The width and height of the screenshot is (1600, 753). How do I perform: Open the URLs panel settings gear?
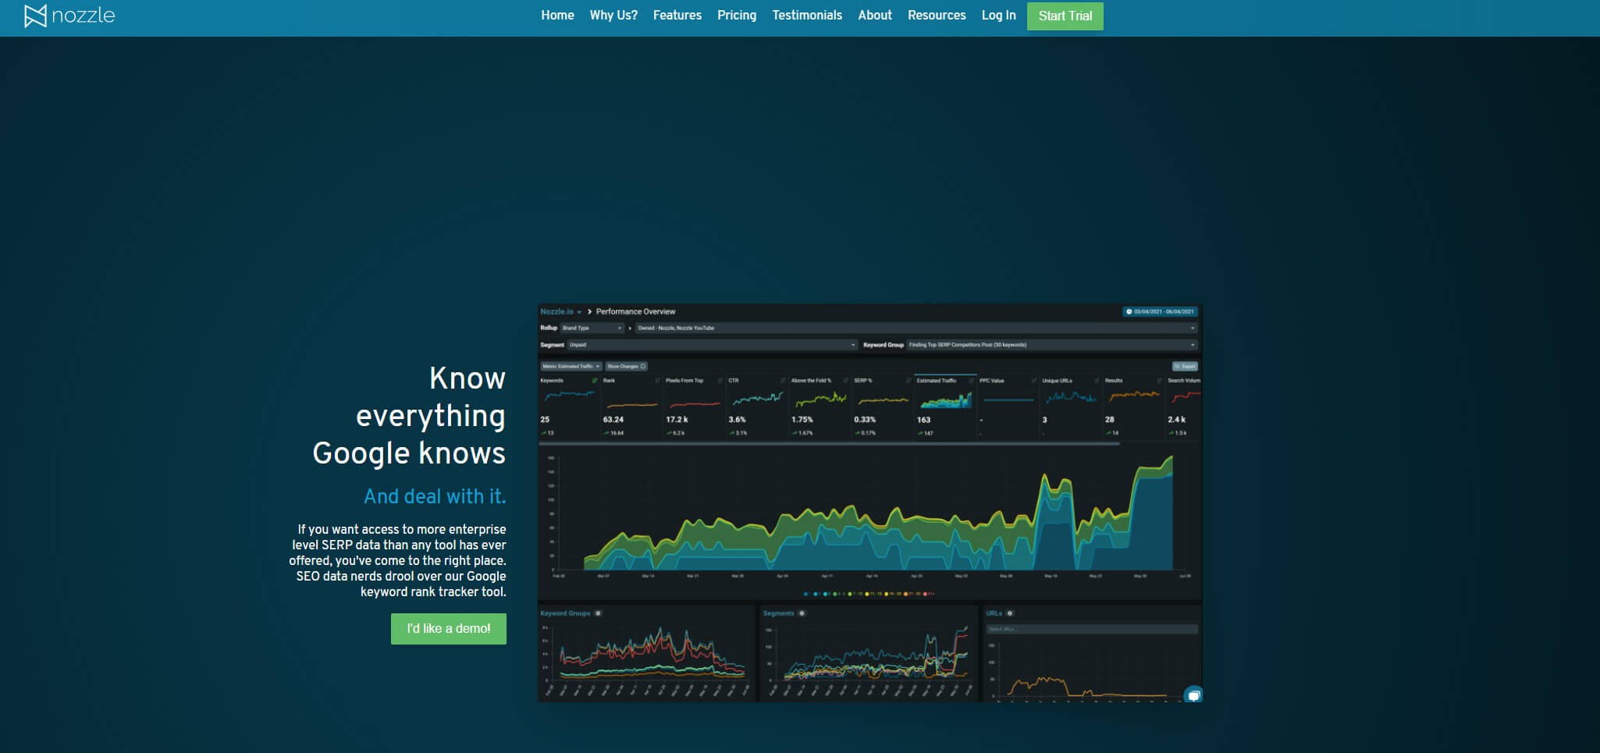1010,613
